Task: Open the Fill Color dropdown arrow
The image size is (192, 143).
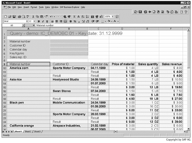Action: (112, 21)
